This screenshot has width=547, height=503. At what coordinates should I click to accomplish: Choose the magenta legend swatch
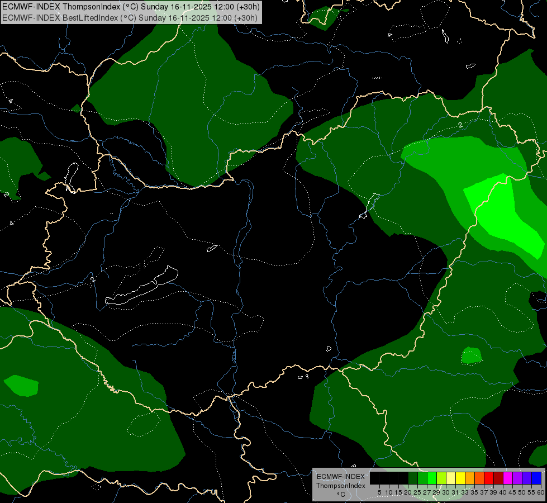[507, 478]
